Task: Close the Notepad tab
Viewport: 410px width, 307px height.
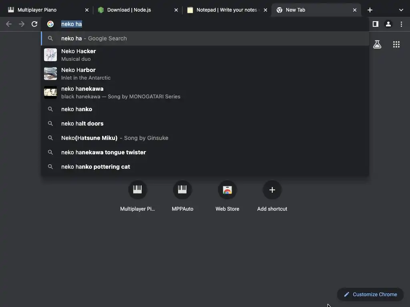Action: click(x=265, y=10)
